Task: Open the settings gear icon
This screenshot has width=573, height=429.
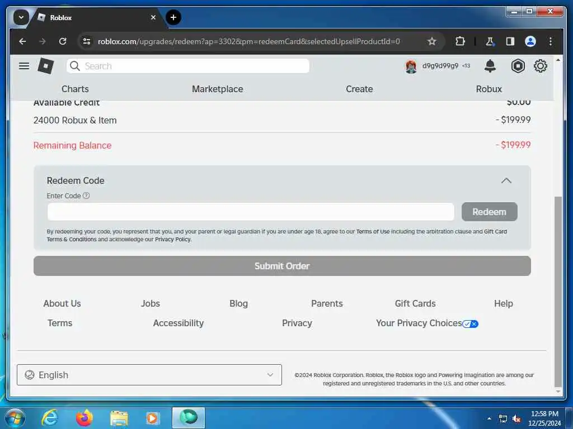Action: (x=541, y=66)
